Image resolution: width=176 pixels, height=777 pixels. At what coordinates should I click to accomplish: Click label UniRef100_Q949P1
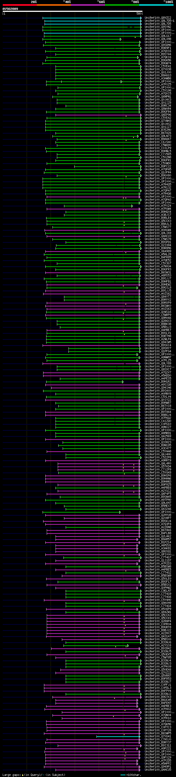(x=158, y=767)
